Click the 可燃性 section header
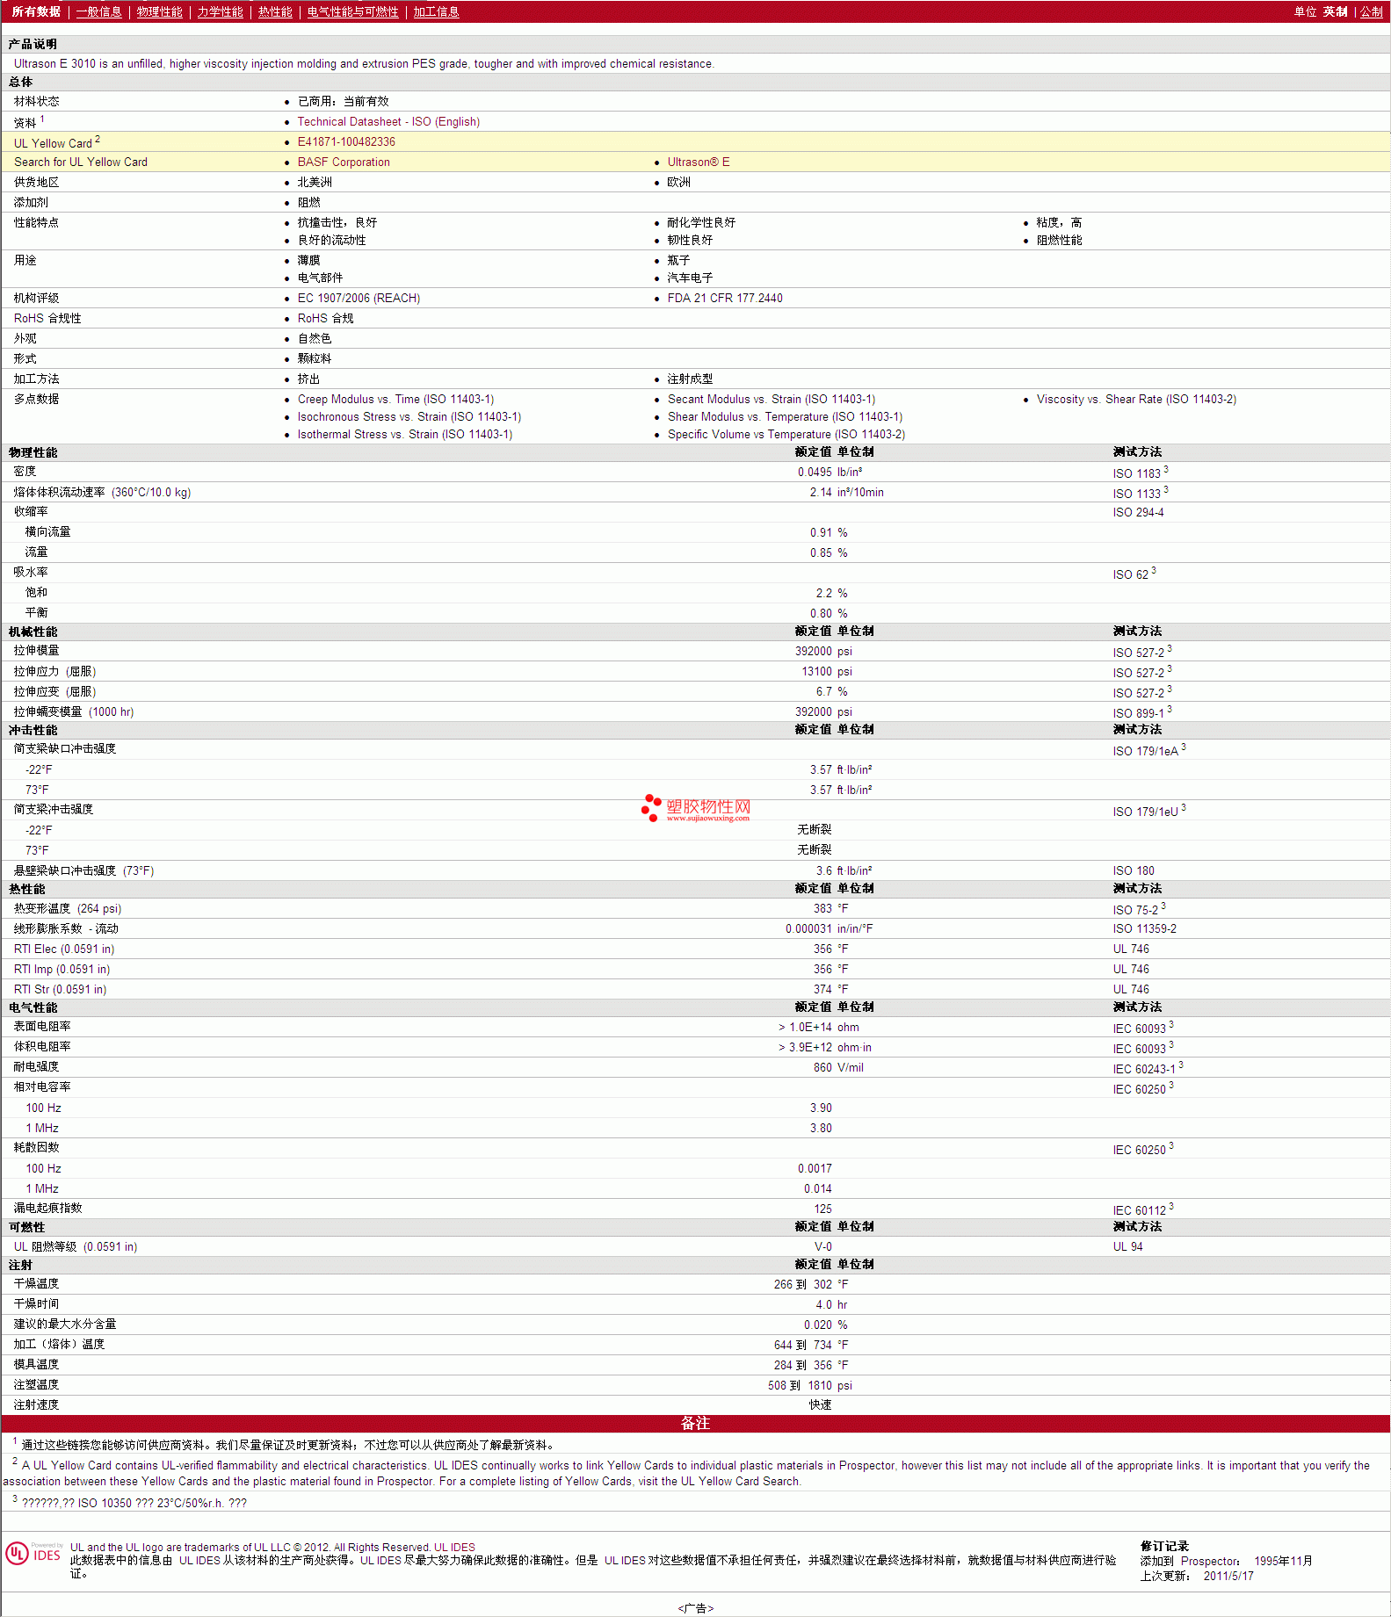The height and width of the screenshot is (1617, 1391). [27, 1227]
